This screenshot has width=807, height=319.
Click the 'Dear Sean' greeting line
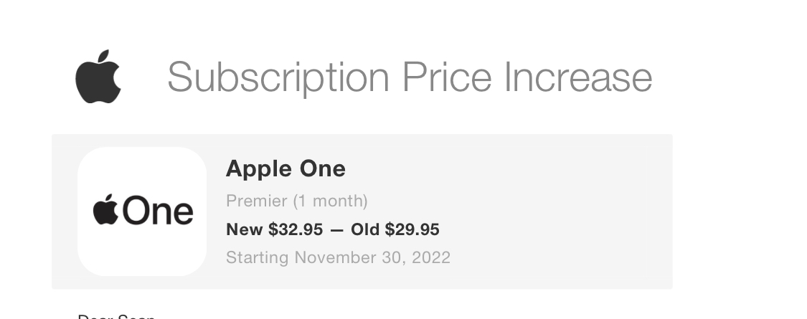[116, 316]
